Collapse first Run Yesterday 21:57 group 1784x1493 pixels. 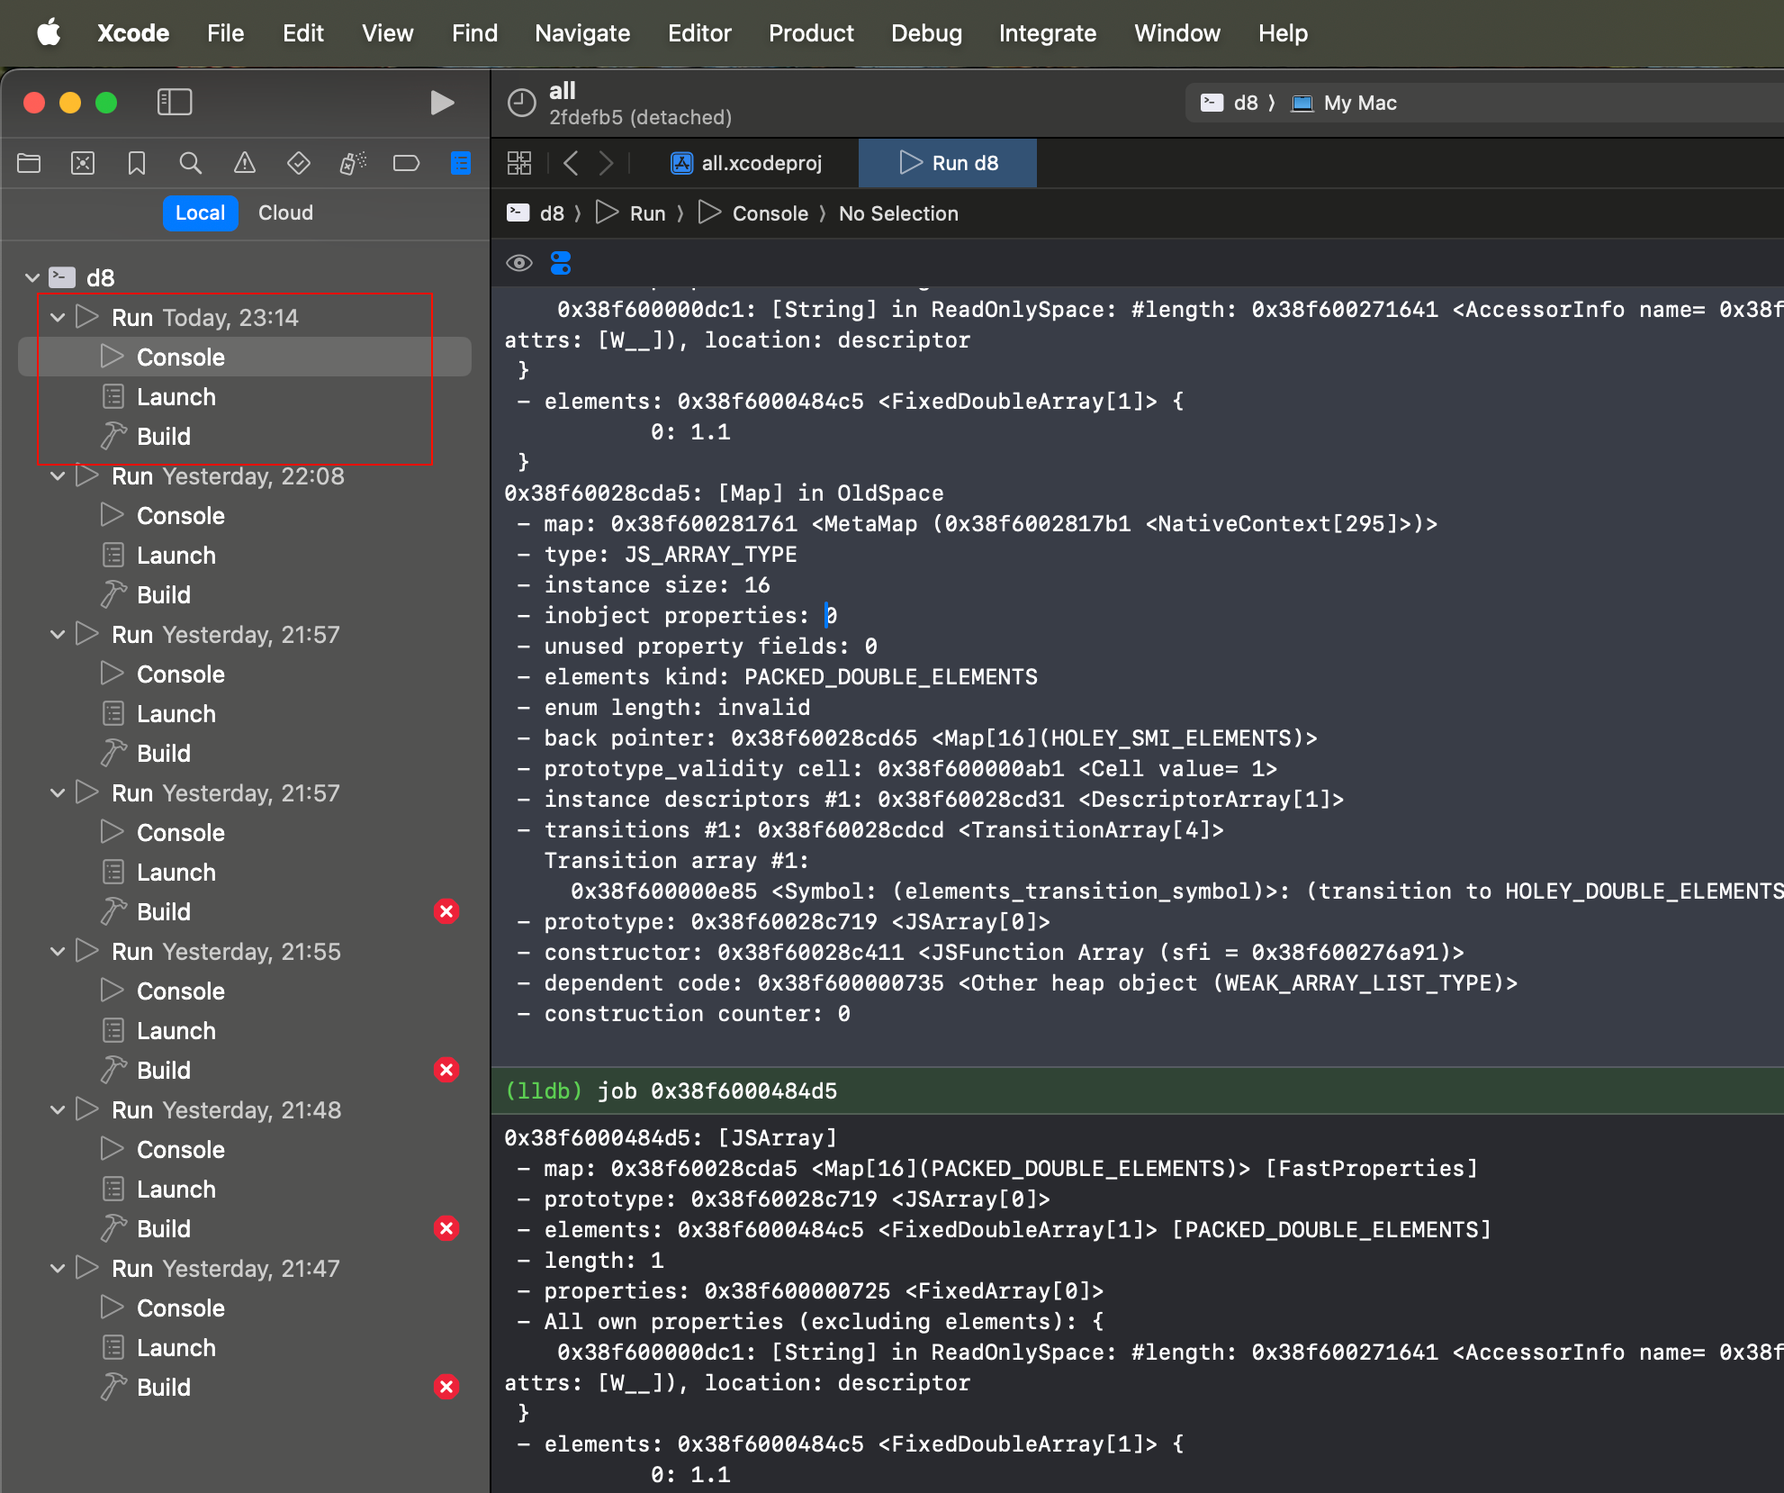pyautogui.click(x=58, y=634)
